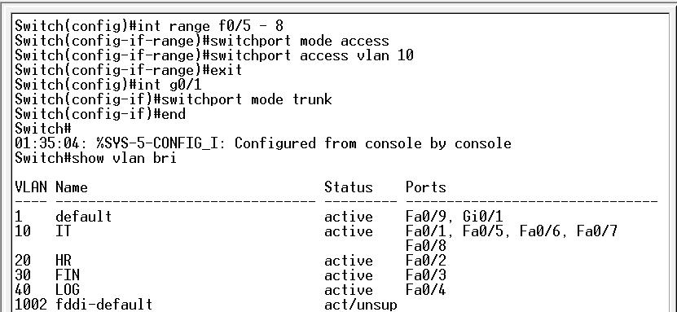Click the IT VLAN 10 name
Image resolution: width=677 pixels, height=312 pixels.
[63, 231]
